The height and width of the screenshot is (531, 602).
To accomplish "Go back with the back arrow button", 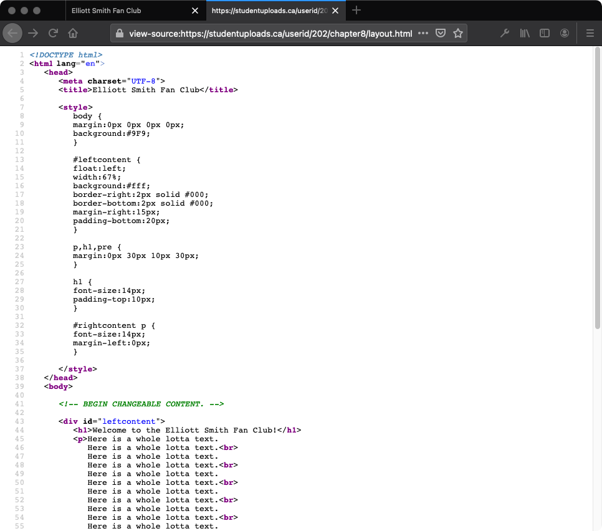I will click(x=12, y=34).
